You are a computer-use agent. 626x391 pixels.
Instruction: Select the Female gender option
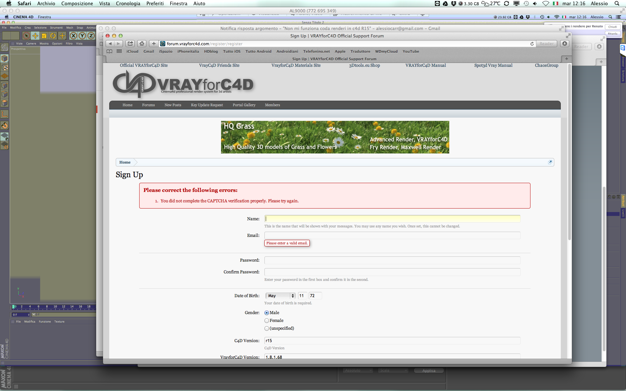267,321
